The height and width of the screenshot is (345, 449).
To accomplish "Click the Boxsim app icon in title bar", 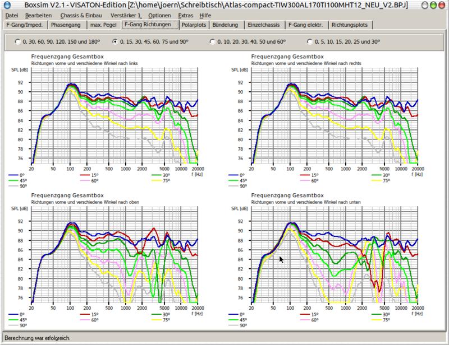I will [x=6, y=5].
